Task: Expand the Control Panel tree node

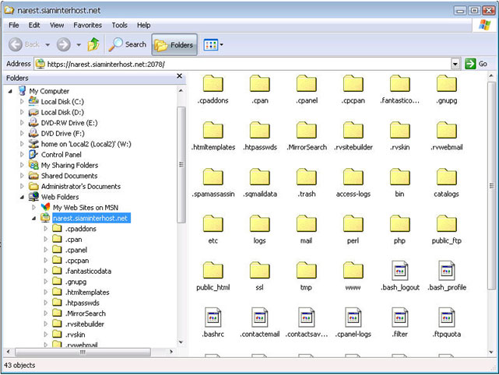Action: click(22, 155)
